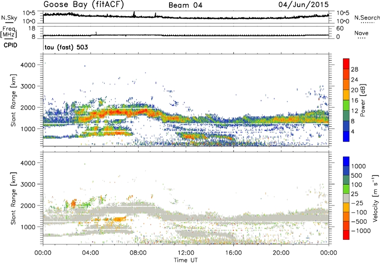
Task: Click the 'Velocity [m s-1]' colorbar title
Action: click(376, 198)
